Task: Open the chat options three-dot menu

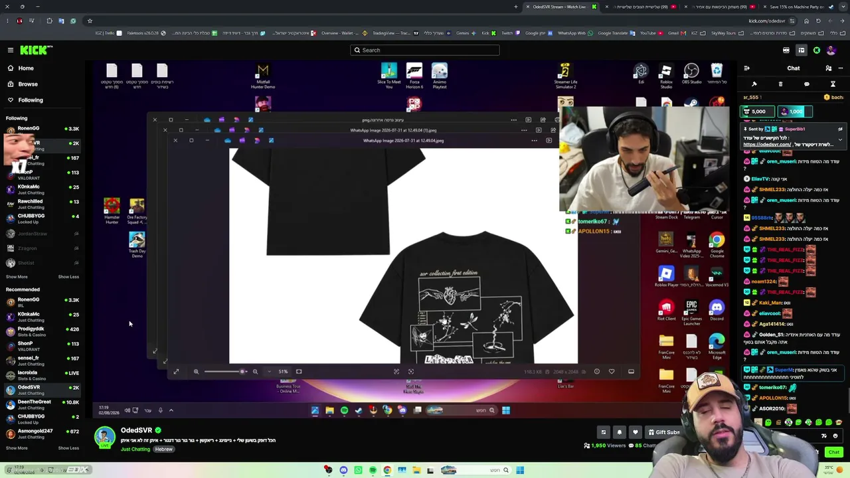Action: [x=841, y=68]
